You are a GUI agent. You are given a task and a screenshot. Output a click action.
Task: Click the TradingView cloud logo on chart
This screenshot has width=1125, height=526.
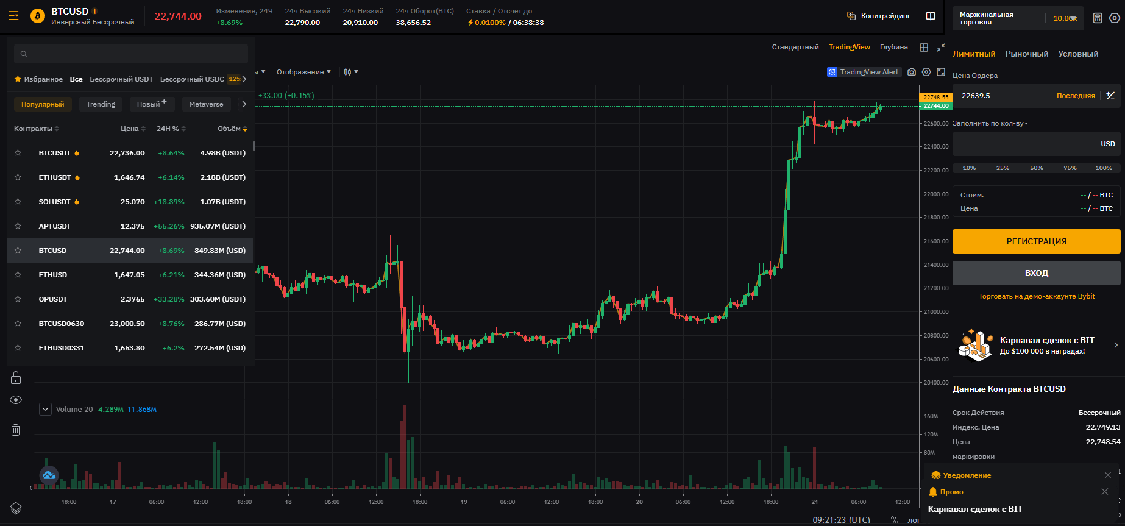[49, 475]
